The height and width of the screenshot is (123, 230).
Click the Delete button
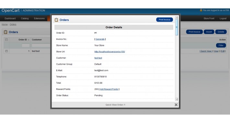[x=221, y=32]
